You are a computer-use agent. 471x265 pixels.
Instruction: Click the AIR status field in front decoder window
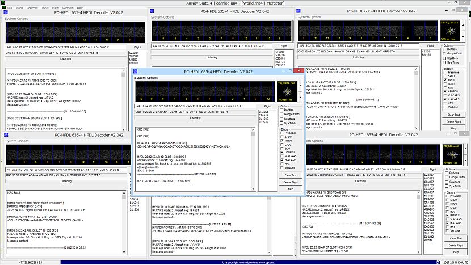click(195, 106)
